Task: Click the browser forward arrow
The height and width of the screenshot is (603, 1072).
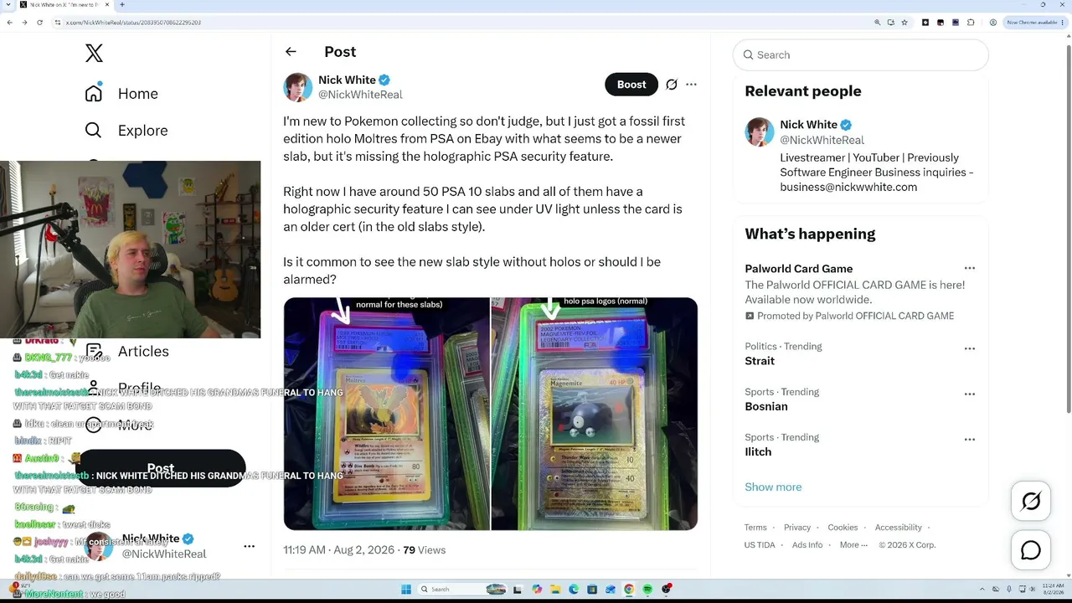Action: coord(24,23)
